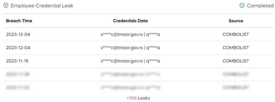
Task: Click the blurred source in fourth row
Action: [x=236, y=74]
